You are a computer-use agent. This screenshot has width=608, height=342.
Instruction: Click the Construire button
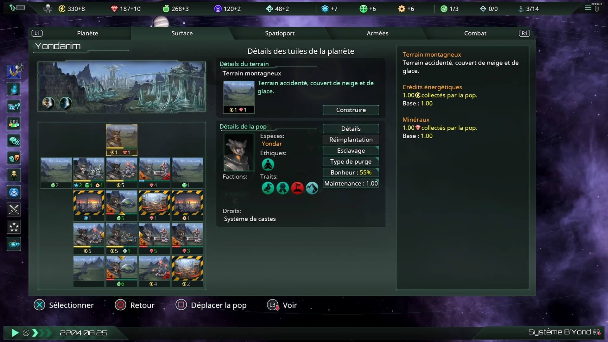point(351,110)
